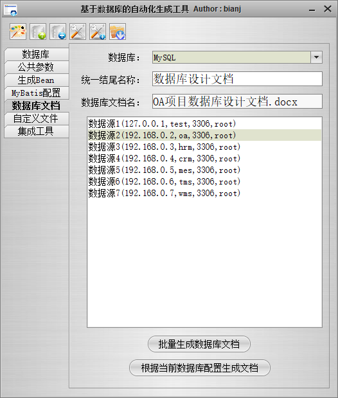Switch to the 集成工具 tab
This screenshot has width=338, height=398.
tap(37, 131)
